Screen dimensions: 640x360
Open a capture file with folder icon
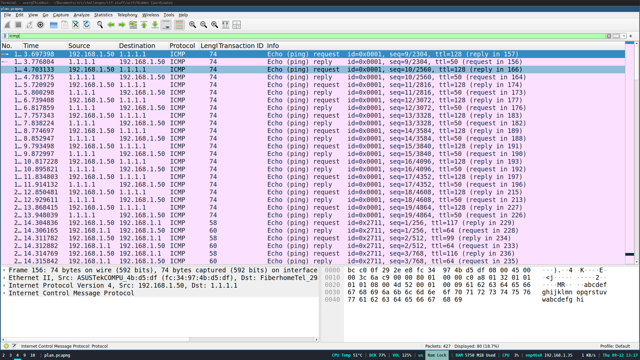[54, 25]
